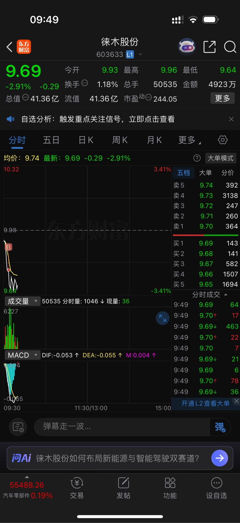This screenshot has width=240, height=523.
Task: Open 发帖 post icon
Action: coord(123,489)
